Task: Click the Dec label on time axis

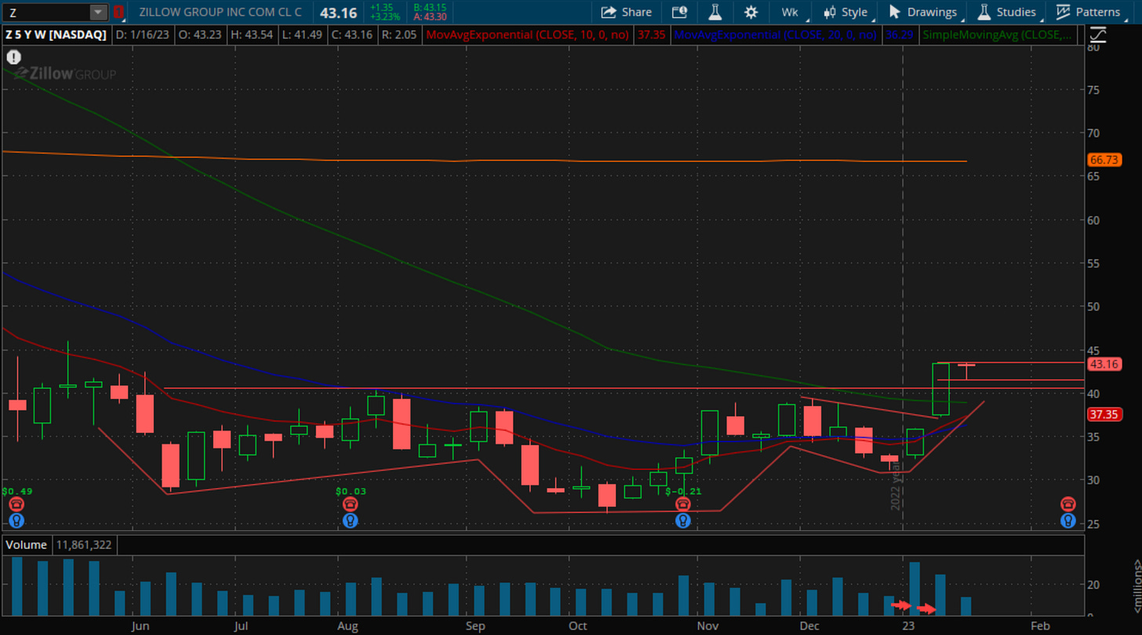Action: pos(808,626)
